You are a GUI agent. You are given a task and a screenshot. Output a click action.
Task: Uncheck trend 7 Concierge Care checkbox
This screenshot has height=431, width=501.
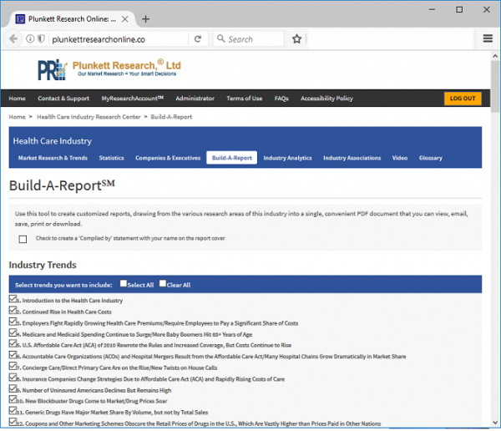[13, 366]
